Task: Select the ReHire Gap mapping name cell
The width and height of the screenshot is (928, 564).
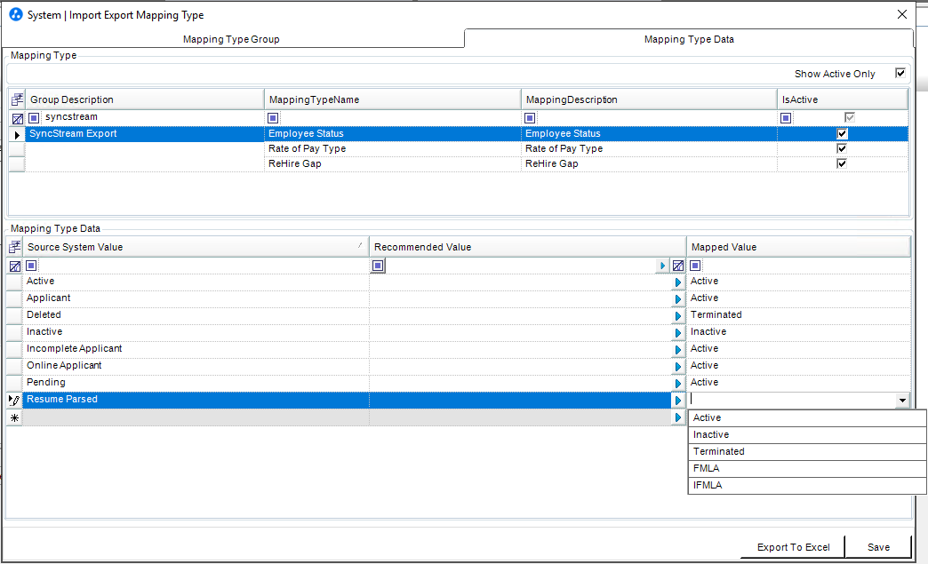Action: 392,163
